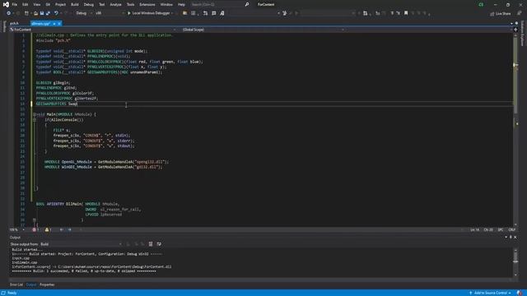Click the feedback icon beside Live Share
The image size is (527, 296).
[x=520, y=13]
